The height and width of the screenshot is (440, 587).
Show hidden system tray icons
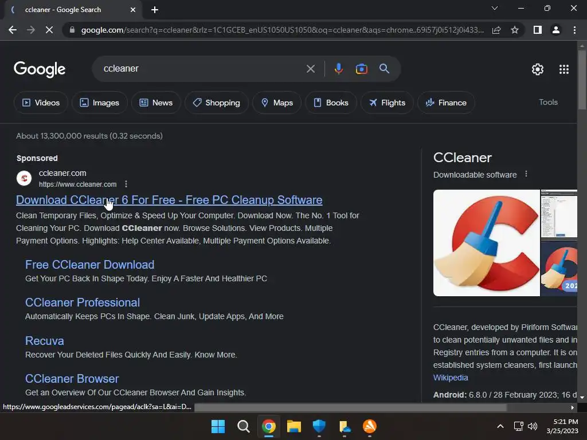point(500,426)
